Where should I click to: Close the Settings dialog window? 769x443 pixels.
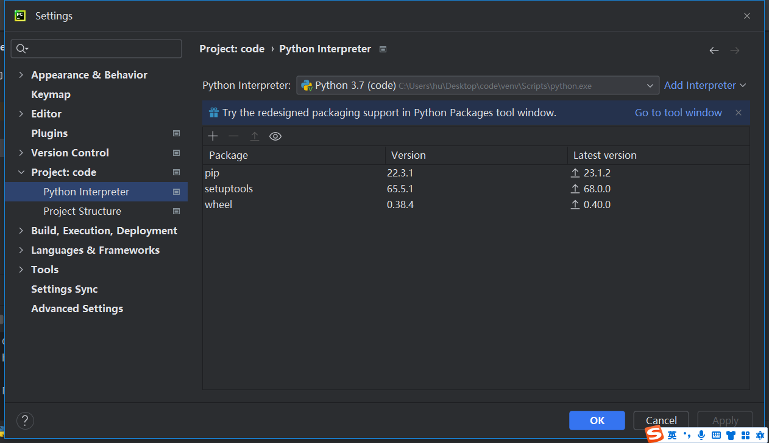tap(747, 16)
